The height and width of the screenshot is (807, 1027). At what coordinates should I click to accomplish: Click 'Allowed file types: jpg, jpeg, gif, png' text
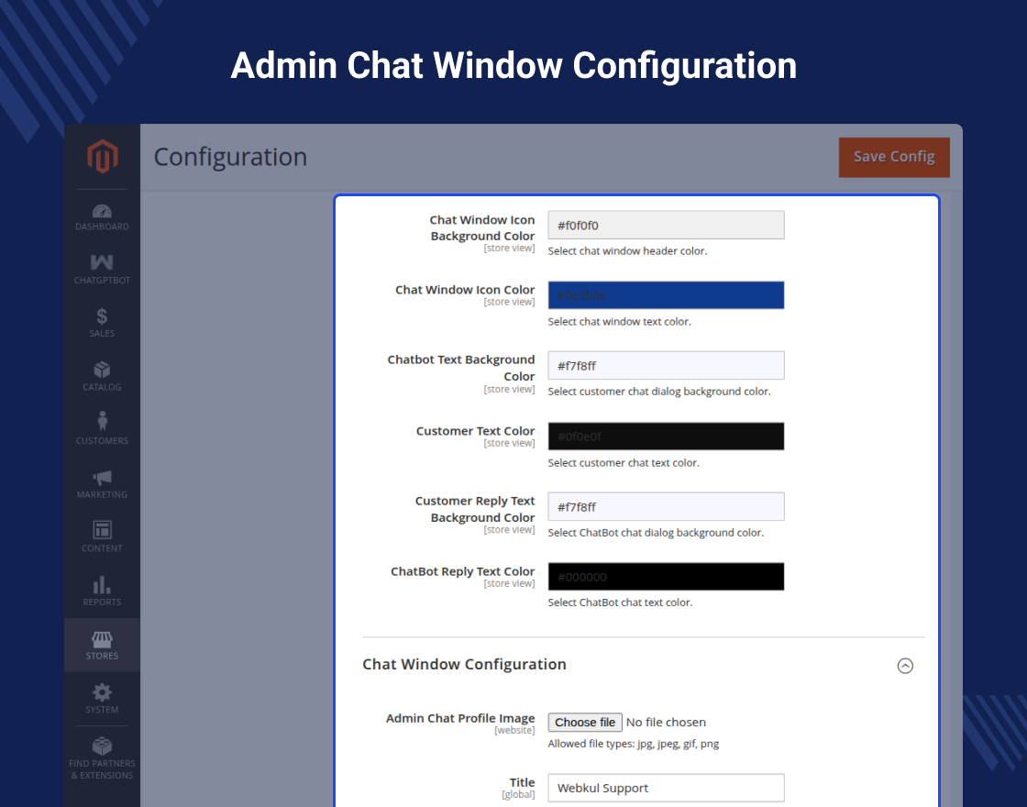[634, 744]
